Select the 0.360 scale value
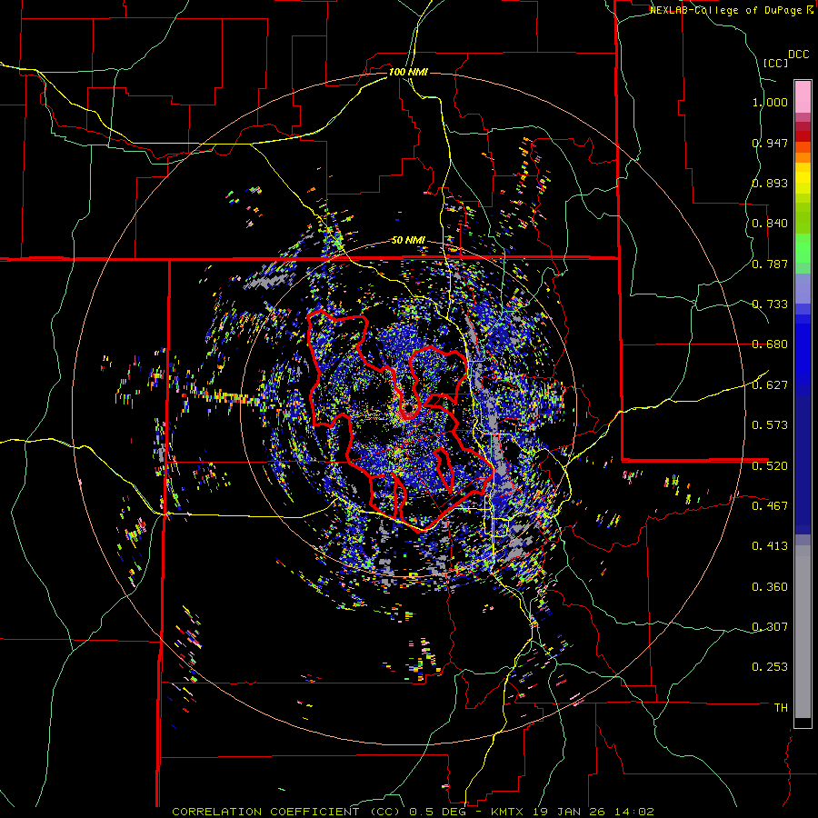Screen dimensions: 818x818 click(770, 587)
